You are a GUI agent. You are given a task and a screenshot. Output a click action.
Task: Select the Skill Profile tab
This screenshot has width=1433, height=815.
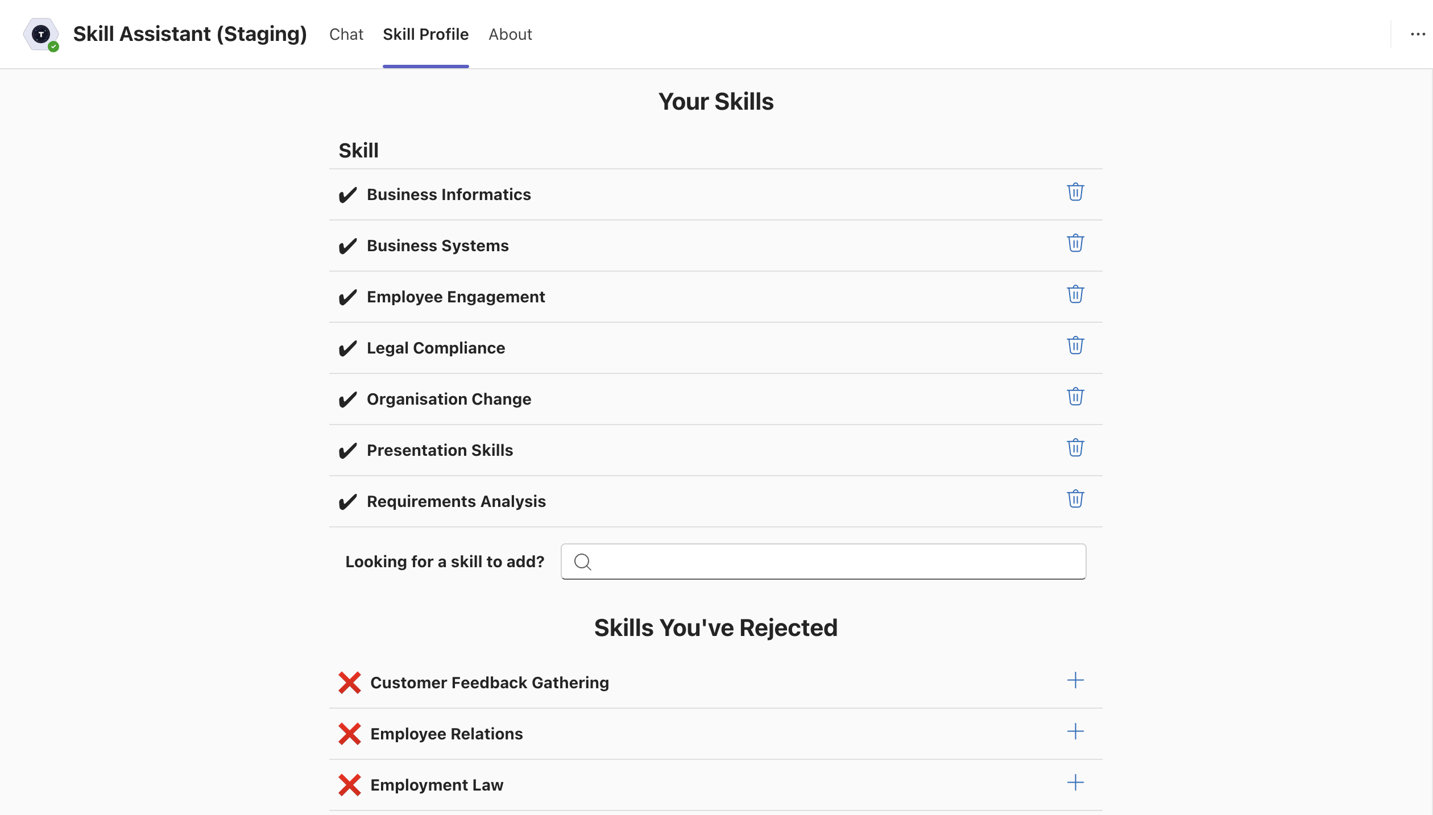click(x=425, y=34)
